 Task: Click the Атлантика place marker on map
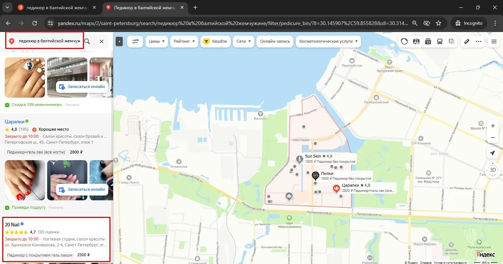pos(179,161)
